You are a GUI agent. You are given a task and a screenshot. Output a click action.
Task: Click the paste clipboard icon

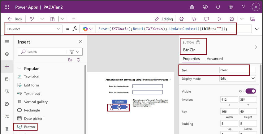pos(53,19)
